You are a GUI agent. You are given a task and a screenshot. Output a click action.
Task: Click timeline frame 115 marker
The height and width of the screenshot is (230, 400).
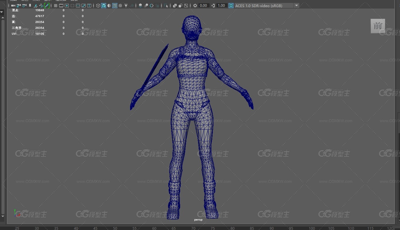[x=371, y=228]
